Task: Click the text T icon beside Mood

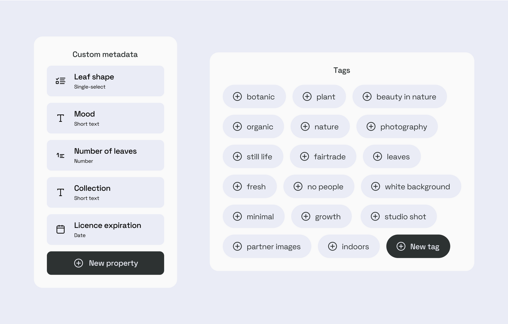Action: (60, 118)
